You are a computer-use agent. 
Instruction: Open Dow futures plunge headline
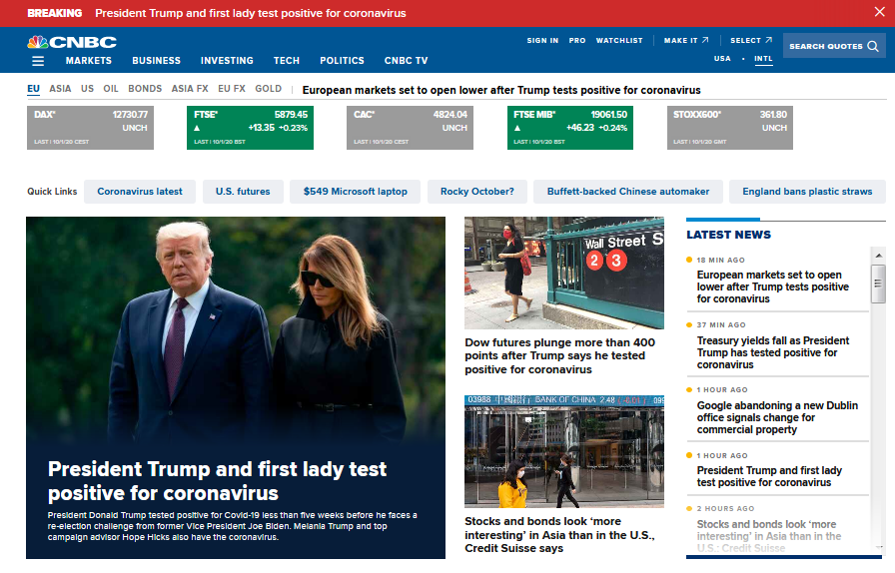pos(560,356)
